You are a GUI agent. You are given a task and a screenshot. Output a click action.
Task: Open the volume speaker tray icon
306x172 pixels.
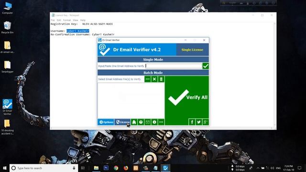[272, 168]
